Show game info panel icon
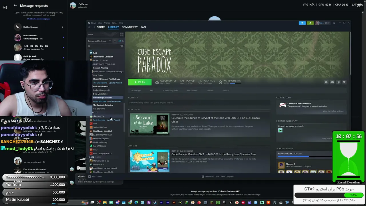This screenshot has height=206, width=366. 338,82
